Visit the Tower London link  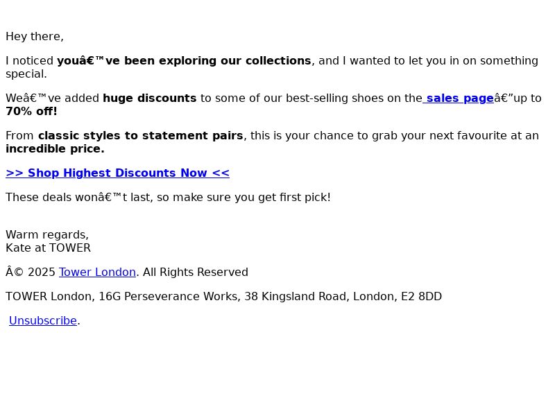97,272
